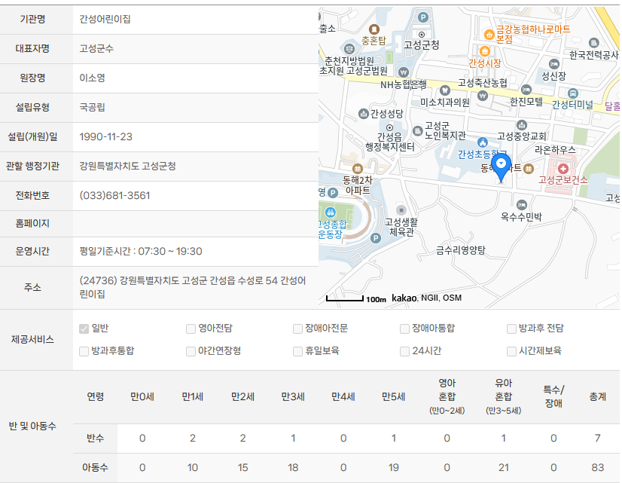Viewport: 622px width, 483px height.
Task: Click the 고성군 노인복지관 building icon
Action: (x=417, y=130)
